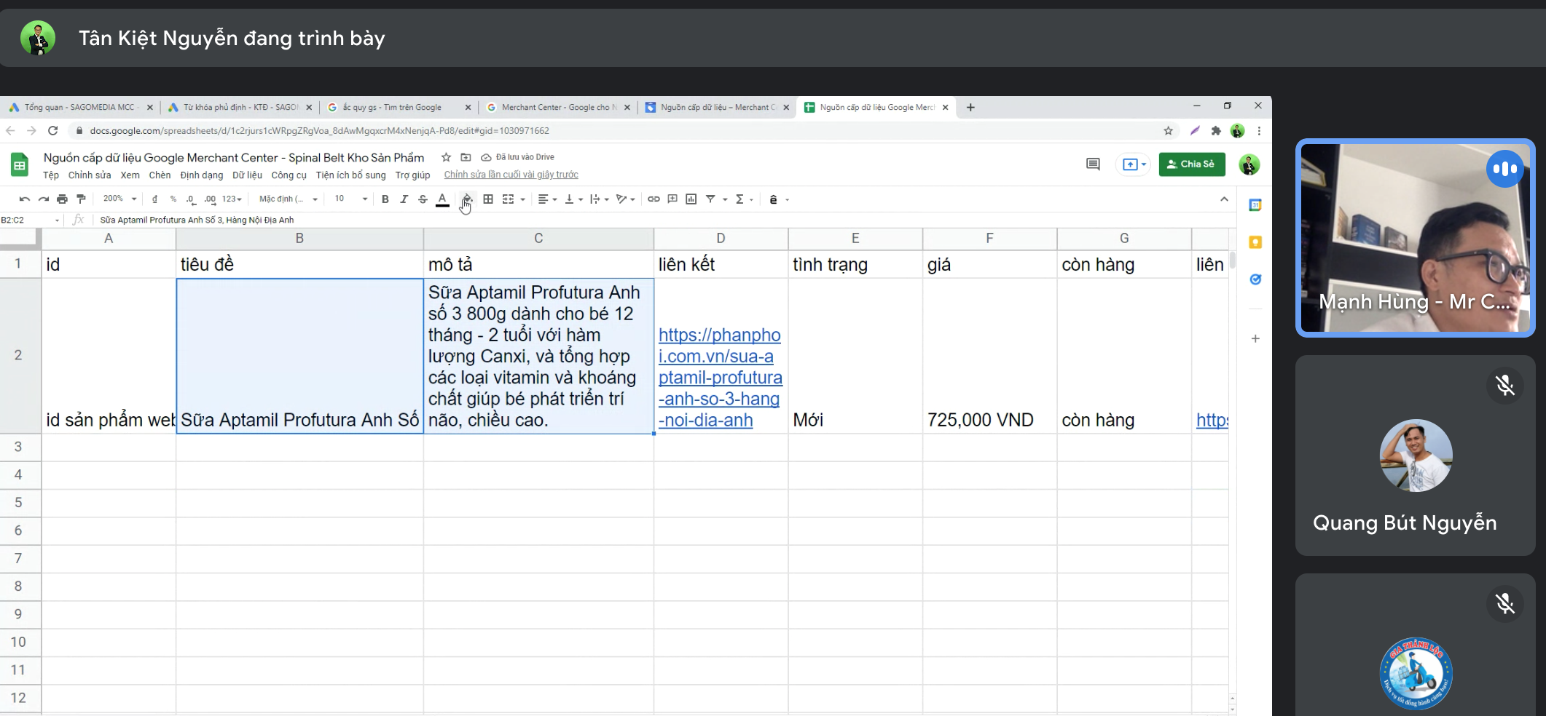Open the cell borders tool

(x=488, y=199)
